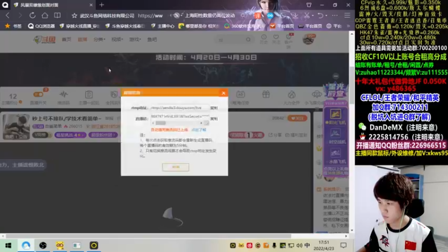Open the 书签 bookmarks folder
The image size is (448, 252).
tap(13, 26)
